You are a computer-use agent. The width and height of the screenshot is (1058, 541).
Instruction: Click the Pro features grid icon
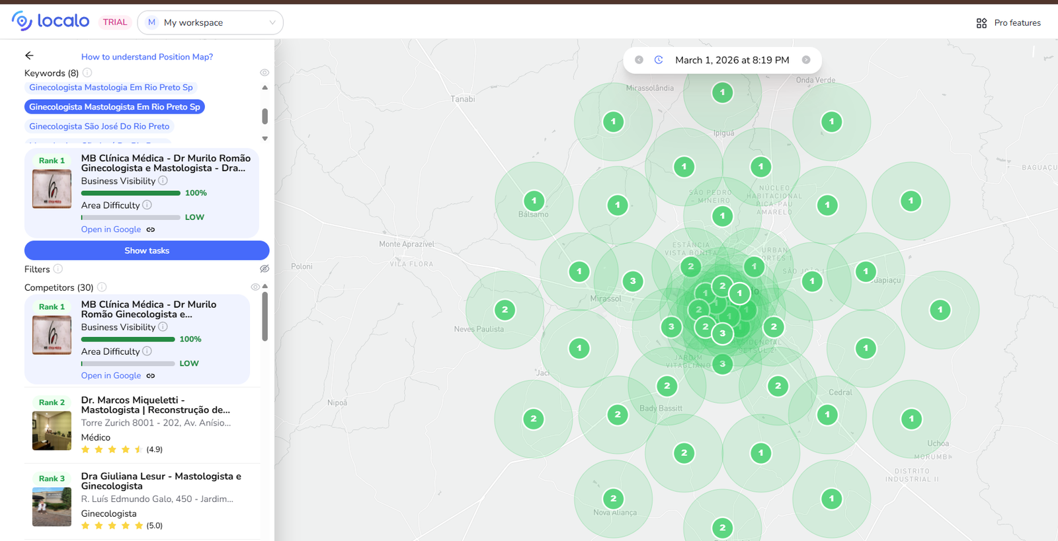pos(981,23)
